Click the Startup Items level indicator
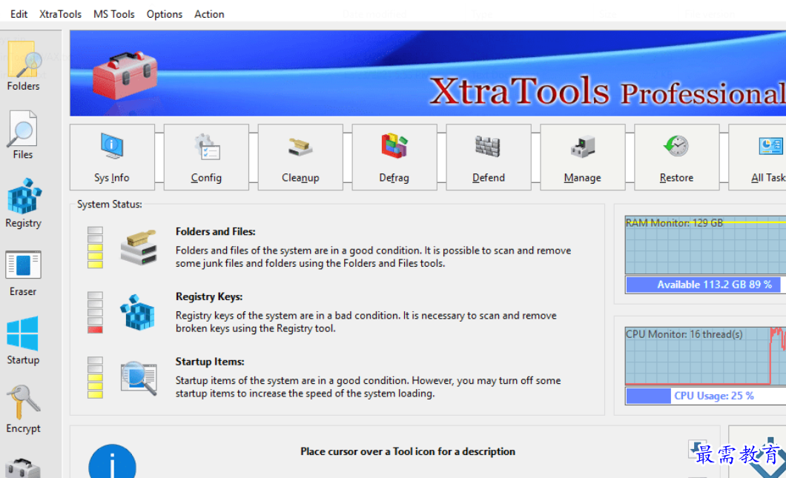 point(95,378)
